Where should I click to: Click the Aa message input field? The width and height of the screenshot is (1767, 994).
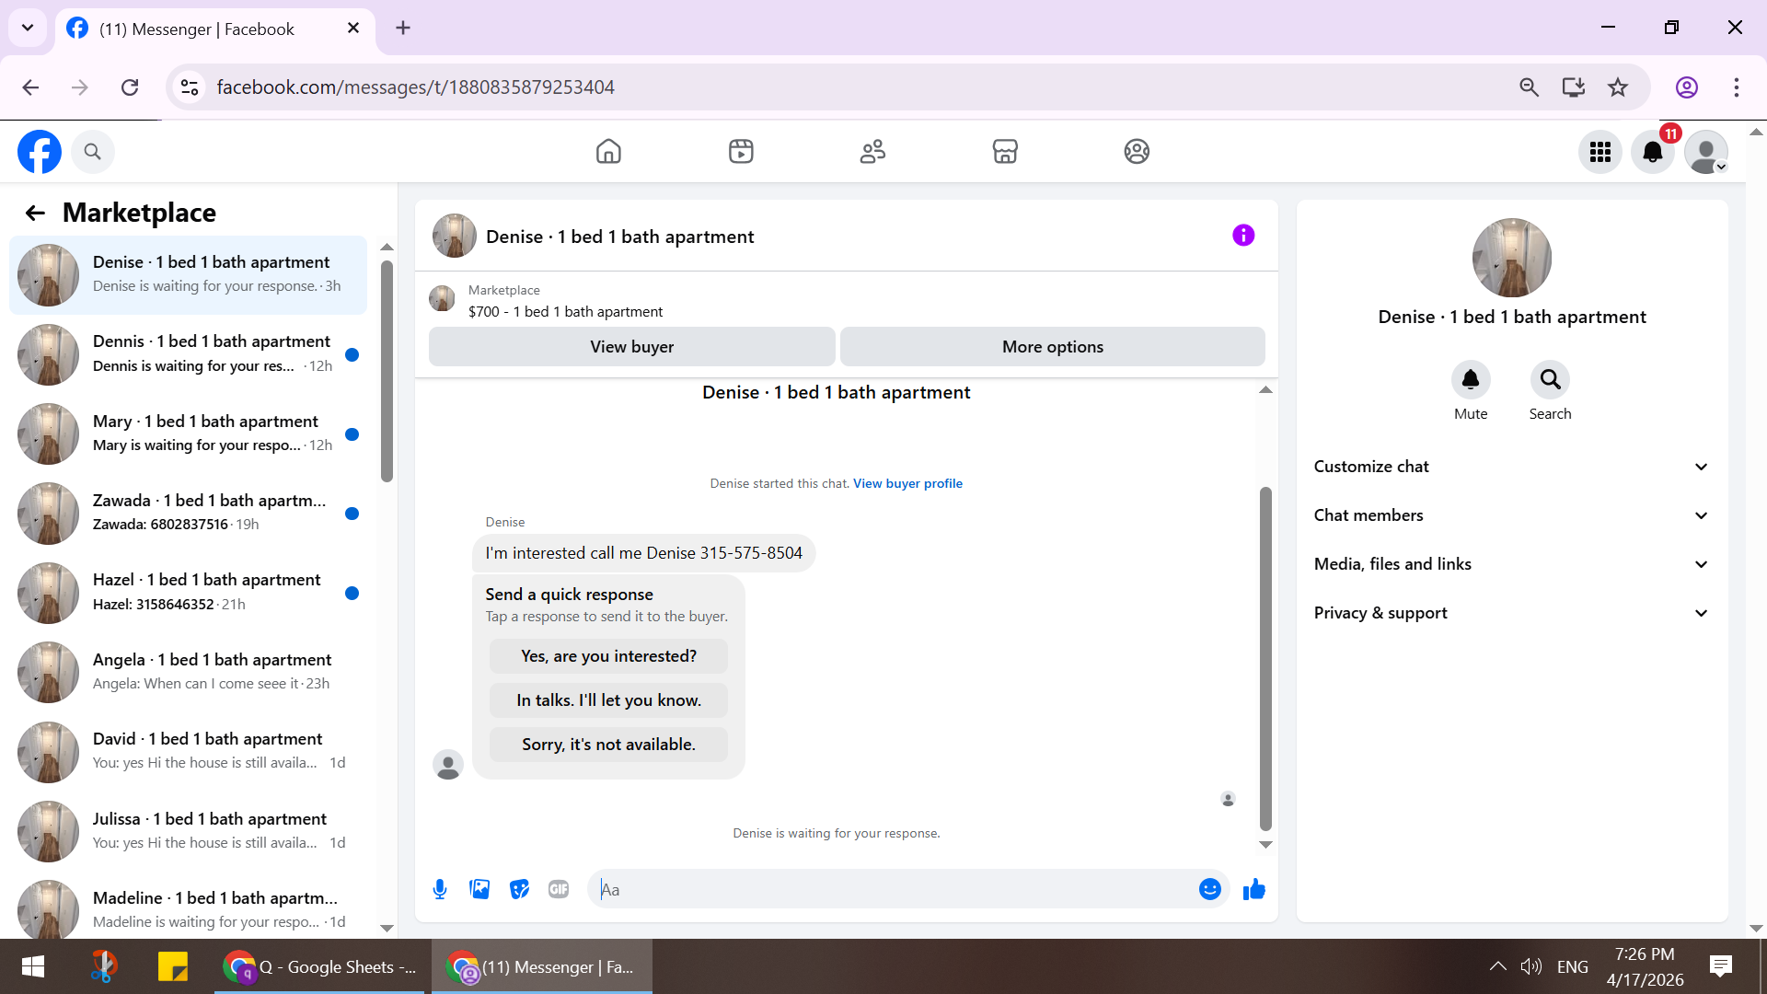(x=893, y=889)
